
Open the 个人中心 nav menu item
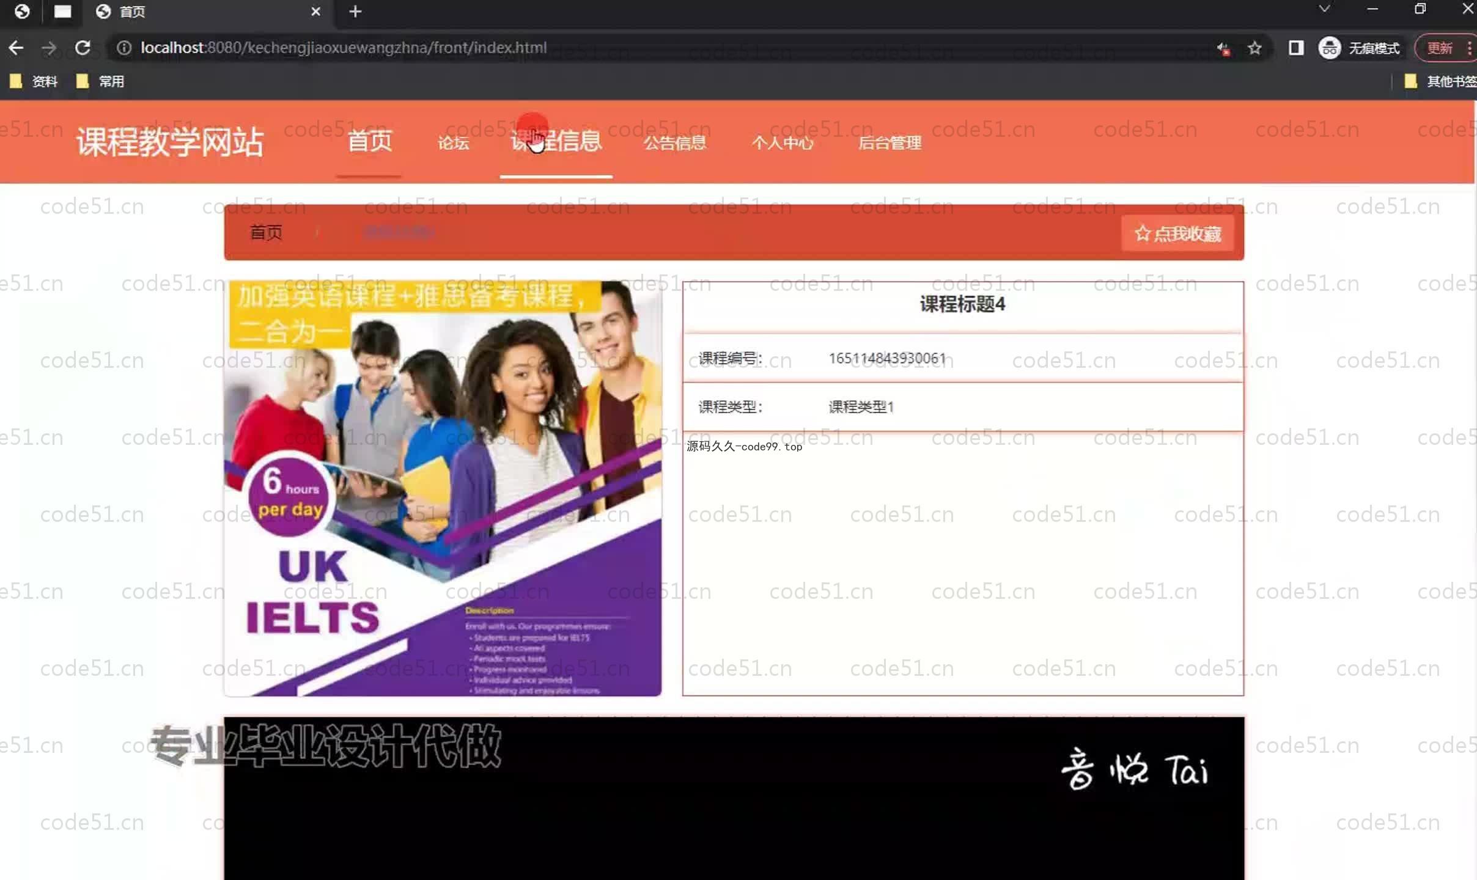coord(783,143)
